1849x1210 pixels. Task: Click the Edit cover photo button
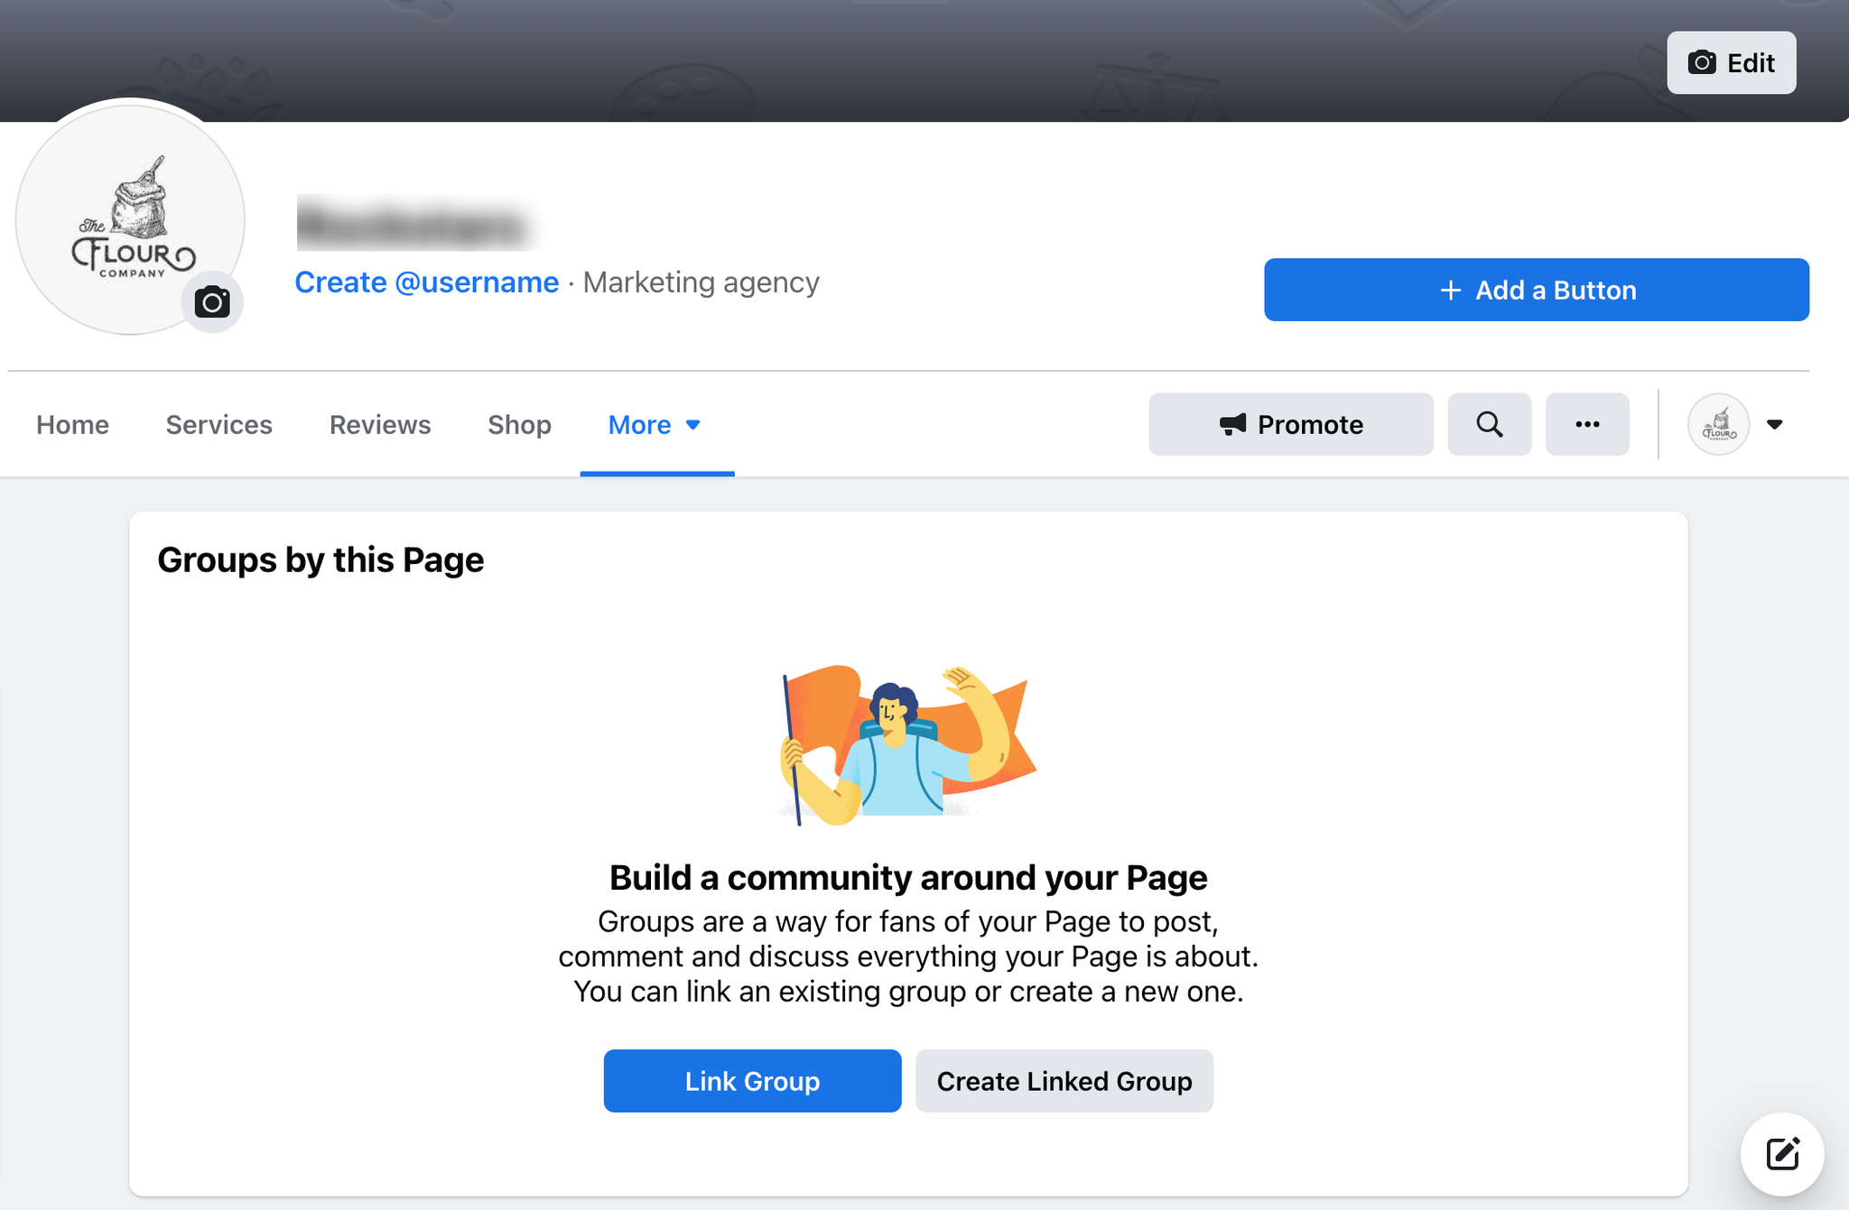pyautogui.click(x=1731, y=63)
